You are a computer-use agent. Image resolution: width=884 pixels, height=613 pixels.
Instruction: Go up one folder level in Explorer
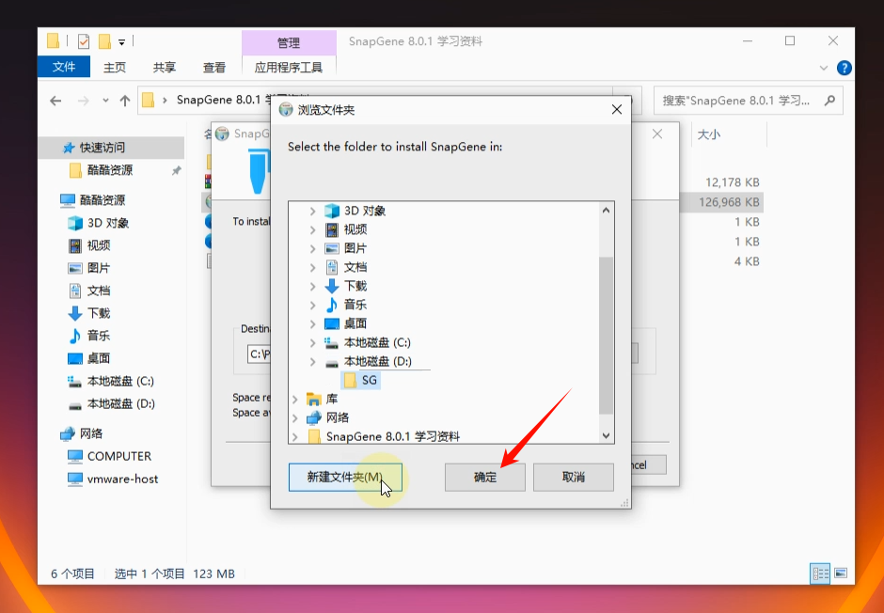point(125,101)
